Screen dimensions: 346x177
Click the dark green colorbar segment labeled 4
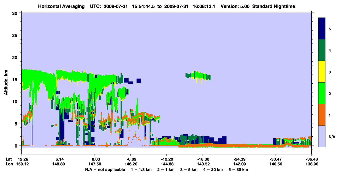pyautogui.click(x=322, y=50)
